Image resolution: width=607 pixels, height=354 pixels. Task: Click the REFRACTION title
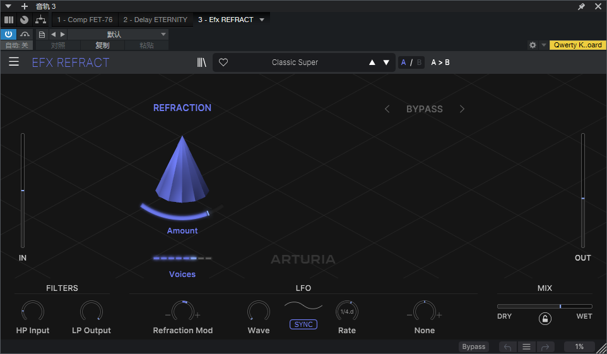(182, 108)
